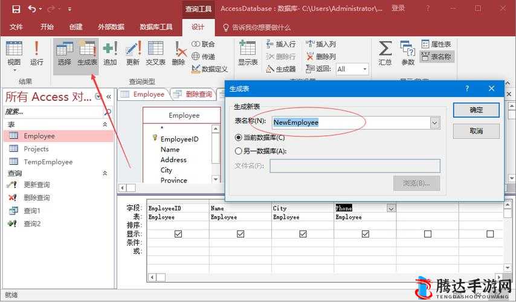Uncheck 显示 box for City column
This screenshot has height=302, width=516.
click(x=303, y=234)
